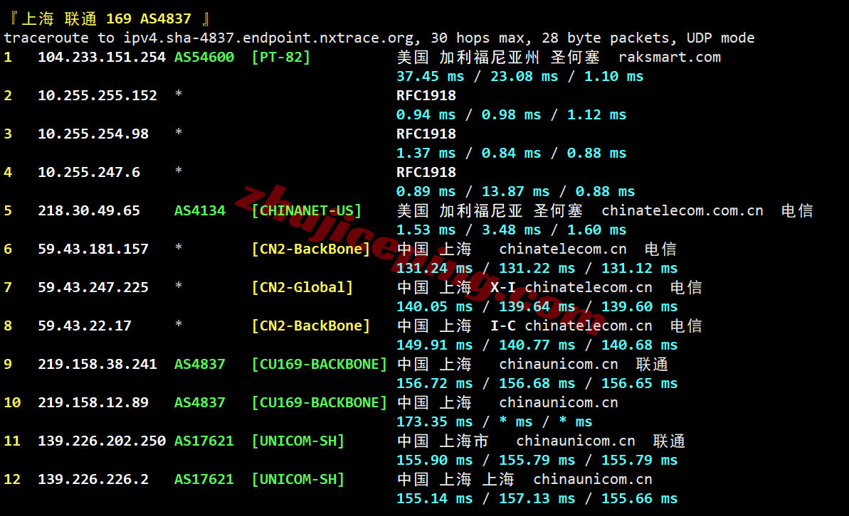Click the 173.35 ms latency value

434,422
